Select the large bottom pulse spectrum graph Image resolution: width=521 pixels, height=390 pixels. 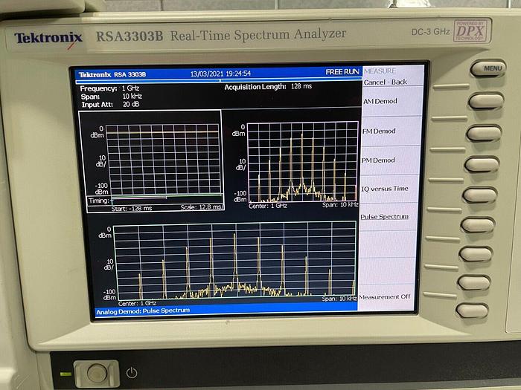click(234, 261)
